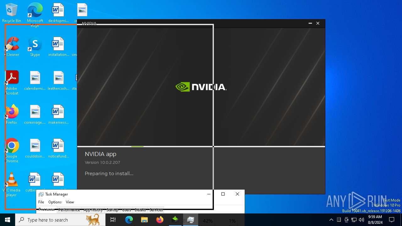Viewport: 402px width, 226px height.
Task: Open the File menu in Task Manager
Action: pos(41,202)
